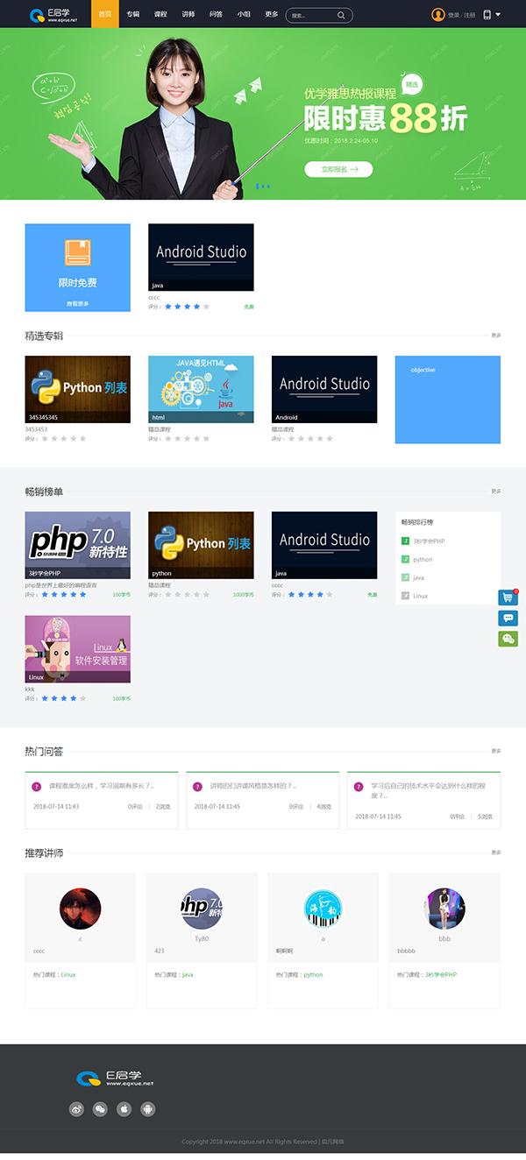Click teacher Ty80 avatar
Viewport: 526px width, 1160px height.
coord(202,909)
